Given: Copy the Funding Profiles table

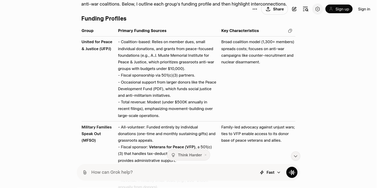Looking at the screenshot, I should (290, 31).
